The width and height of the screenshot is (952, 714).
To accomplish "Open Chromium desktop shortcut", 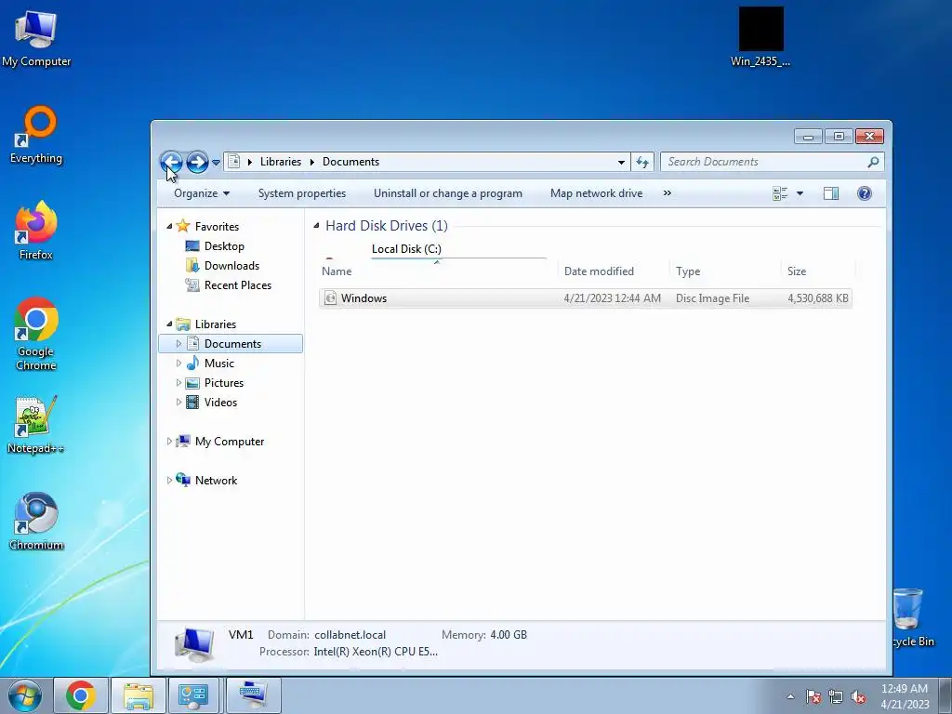I will coord(36,521).
